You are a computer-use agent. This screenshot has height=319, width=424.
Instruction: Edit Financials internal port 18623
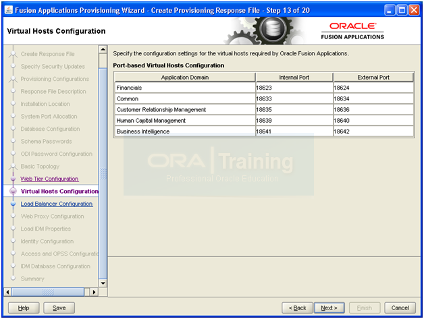pyautogui.click(x=294, y=88)
